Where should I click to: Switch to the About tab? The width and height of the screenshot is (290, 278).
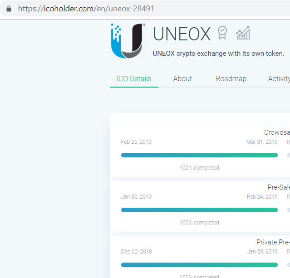pyautogui.click(x=182, y=79)
